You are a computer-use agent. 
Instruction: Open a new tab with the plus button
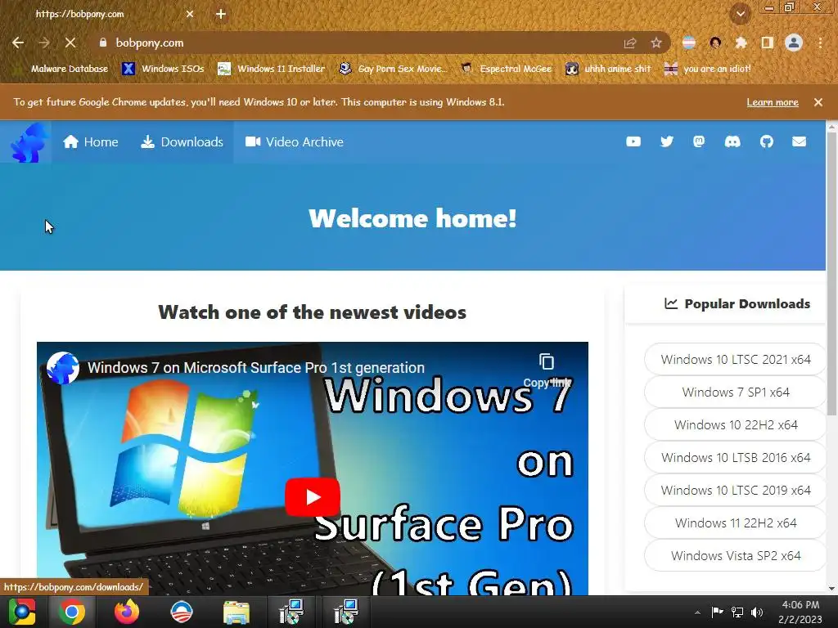tap(221, 14)
